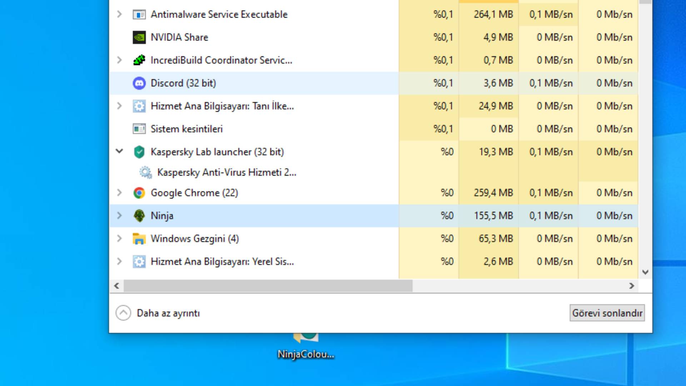This screenshot has width=686, height=386.
Task: Expand the Ninja process row
Action: tap(119, 216)
